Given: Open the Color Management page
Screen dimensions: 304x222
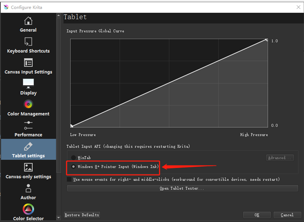Looking at the screenshot, I should 28,108.
